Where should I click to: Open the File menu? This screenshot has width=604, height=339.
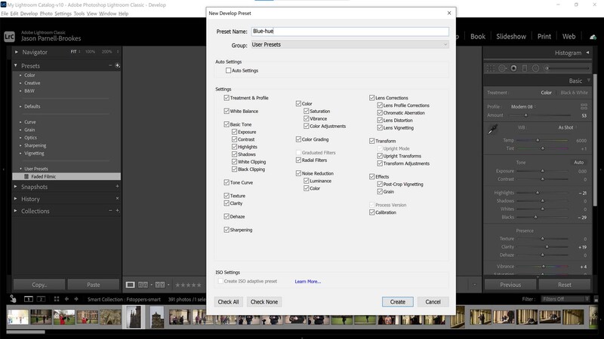pyautogui.click(x=5, y=14)
